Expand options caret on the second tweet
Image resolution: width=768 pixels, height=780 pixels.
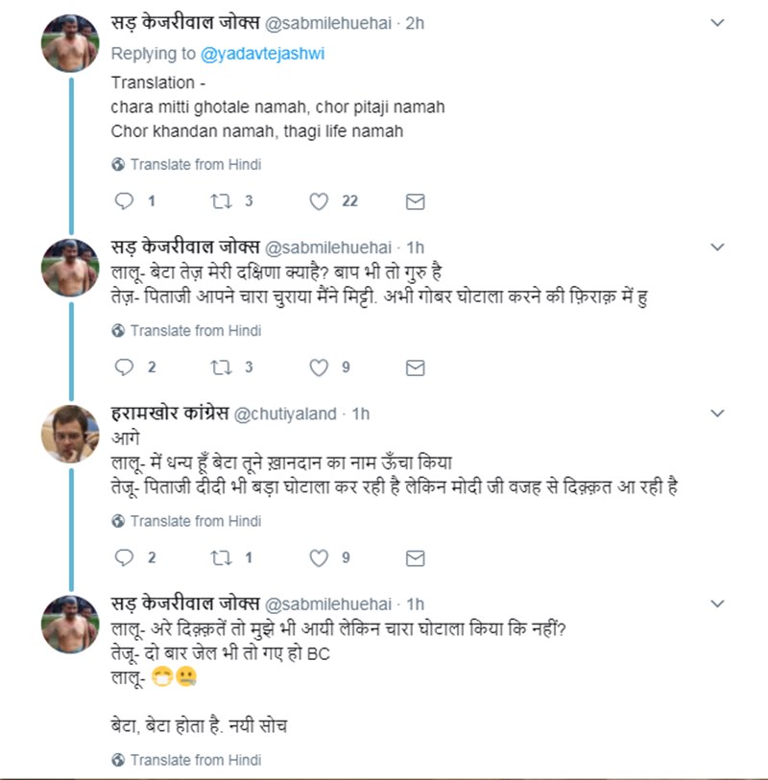point(717,248)
